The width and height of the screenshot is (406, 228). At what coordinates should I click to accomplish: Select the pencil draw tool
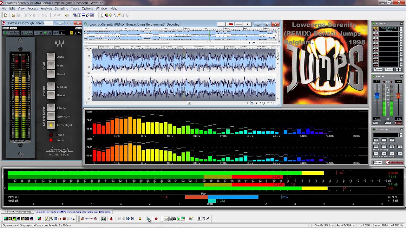coord(119,15)
